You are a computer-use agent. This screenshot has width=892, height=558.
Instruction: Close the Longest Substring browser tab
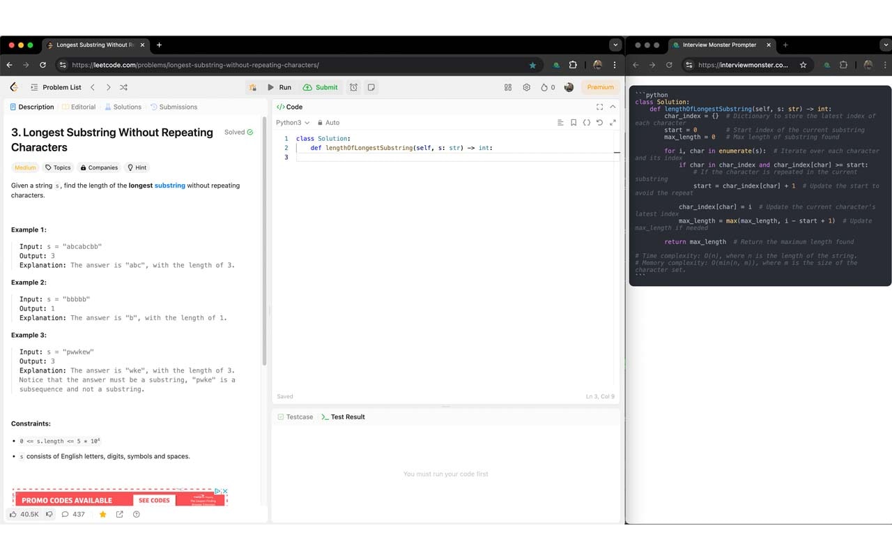click(x=144, y=45)
